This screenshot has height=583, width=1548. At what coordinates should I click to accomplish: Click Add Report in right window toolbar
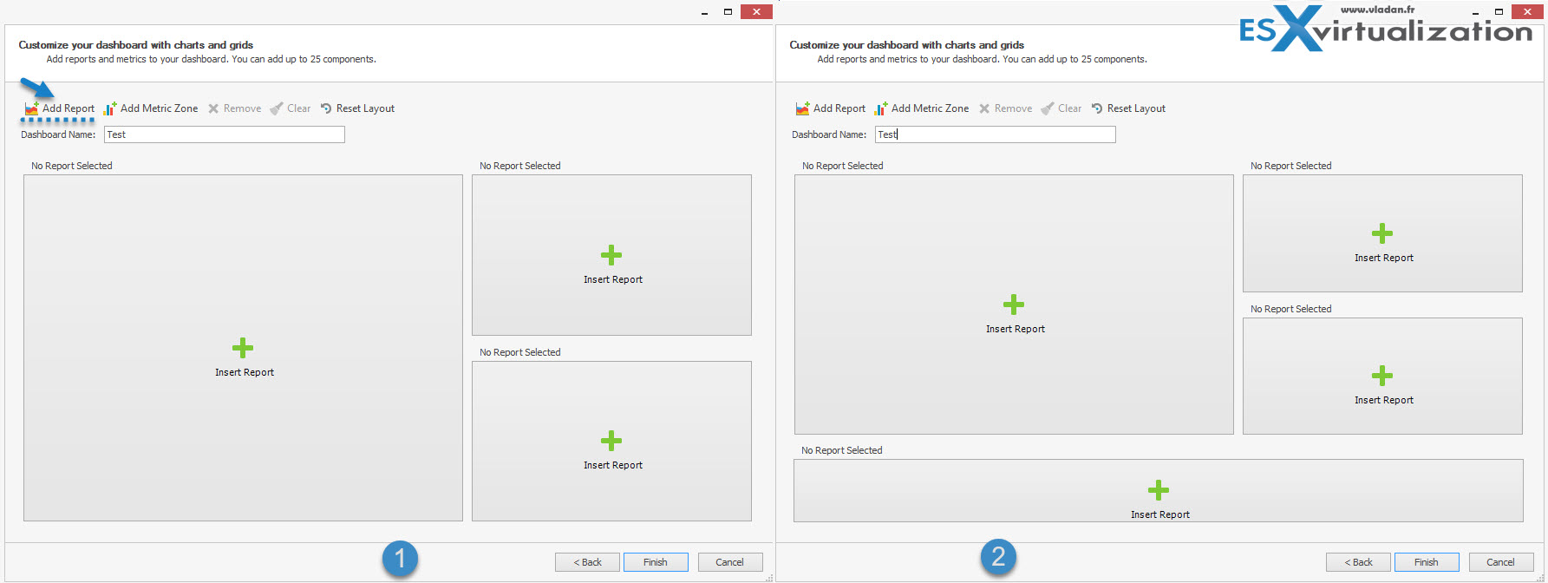(x=831, y=108)
